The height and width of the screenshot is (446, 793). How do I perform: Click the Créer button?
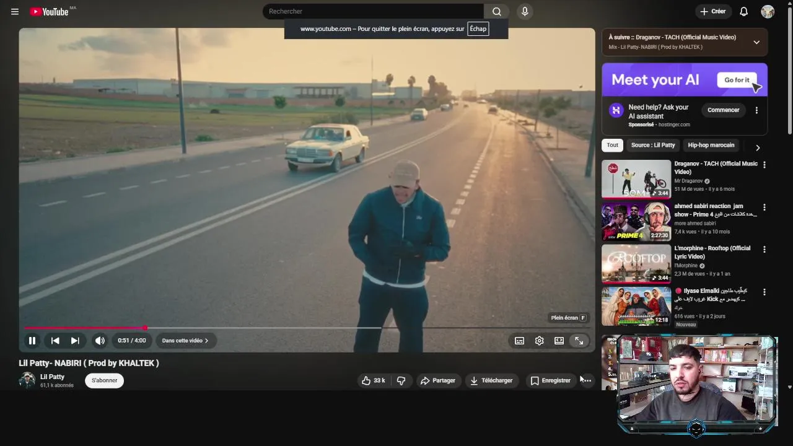713,12
